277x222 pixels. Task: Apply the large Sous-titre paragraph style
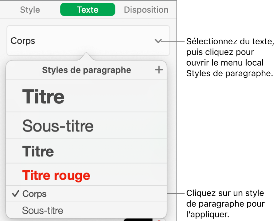[x=58, y=126]
